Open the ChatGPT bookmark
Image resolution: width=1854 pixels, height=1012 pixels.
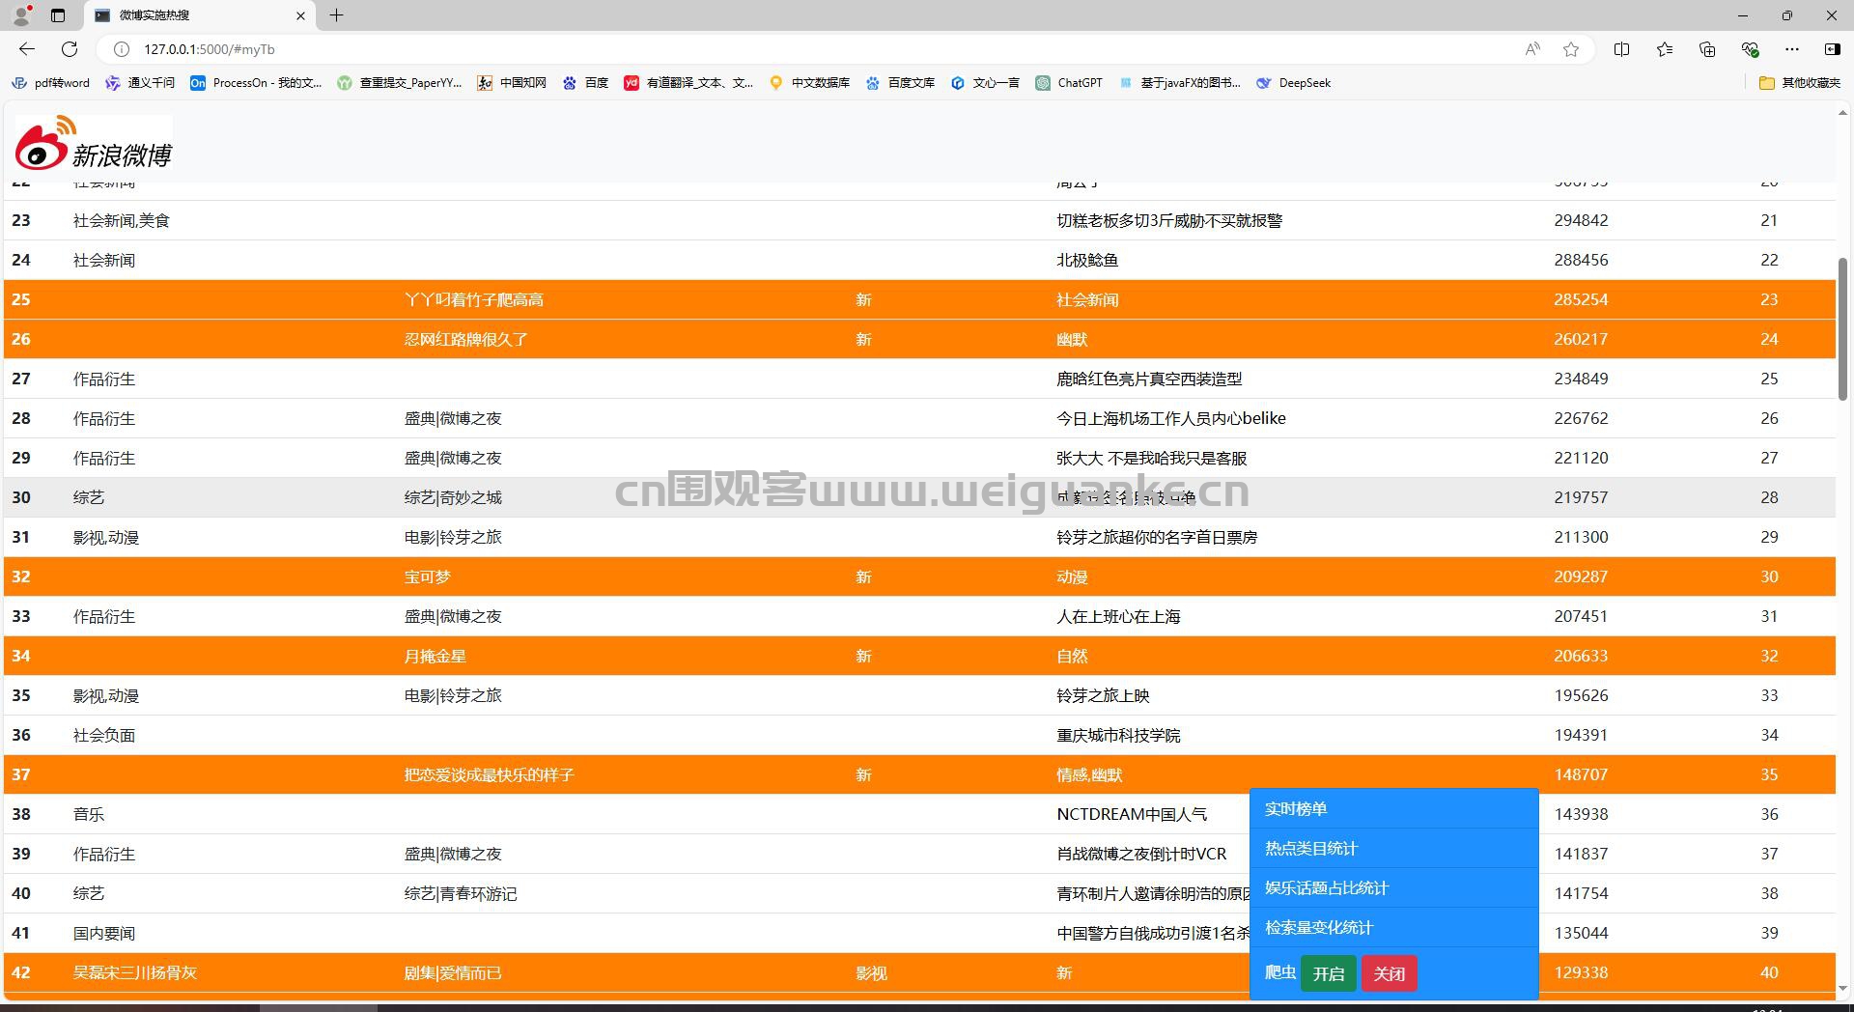1069,83
